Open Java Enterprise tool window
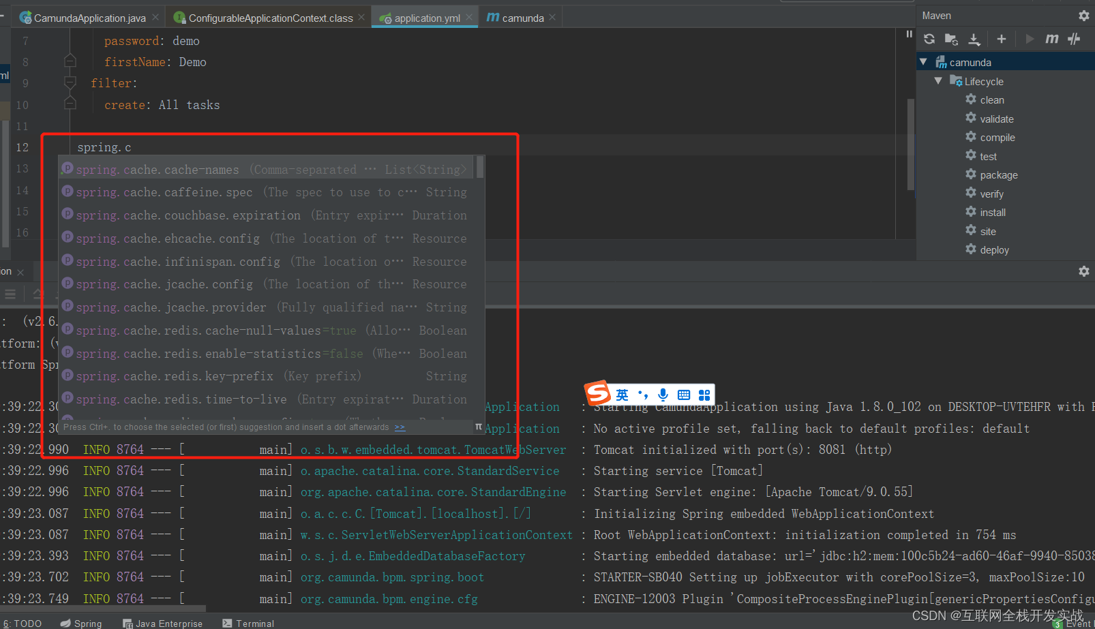Image resolution: width=1095 pixels, height=629 pixels. coord(163,623)
